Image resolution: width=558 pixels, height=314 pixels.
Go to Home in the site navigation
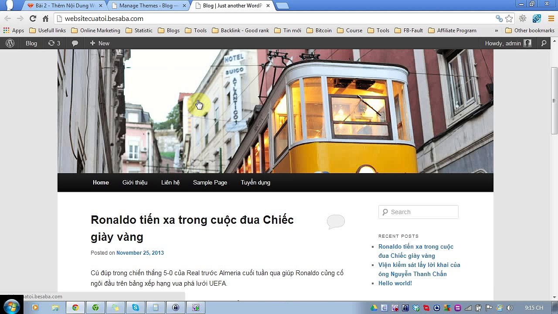click(x=101, y=182)
